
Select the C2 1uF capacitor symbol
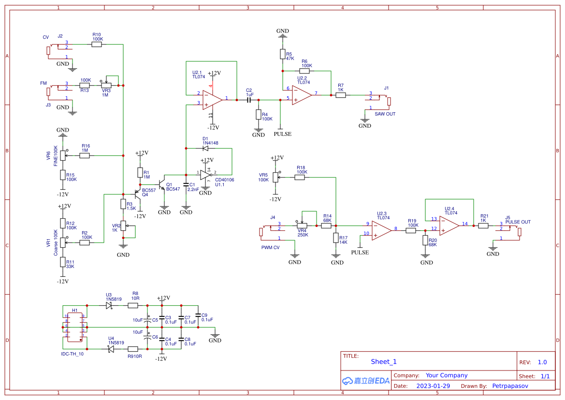tap(249, 100)
